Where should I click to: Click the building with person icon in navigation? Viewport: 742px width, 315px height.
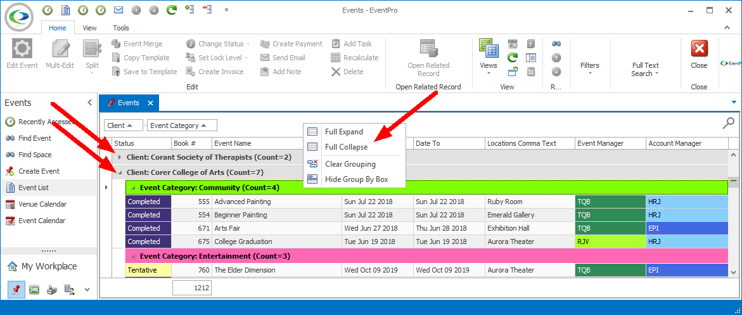click(69, 290)
